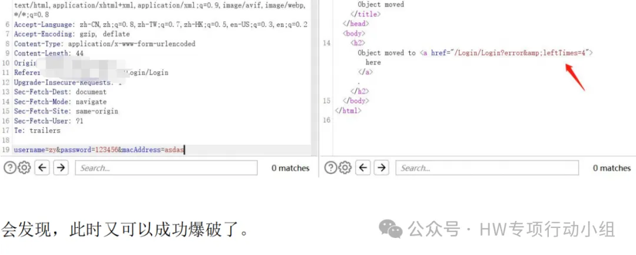Click the Upgrade-Insecure-Requests header line

tap(68, 82)
